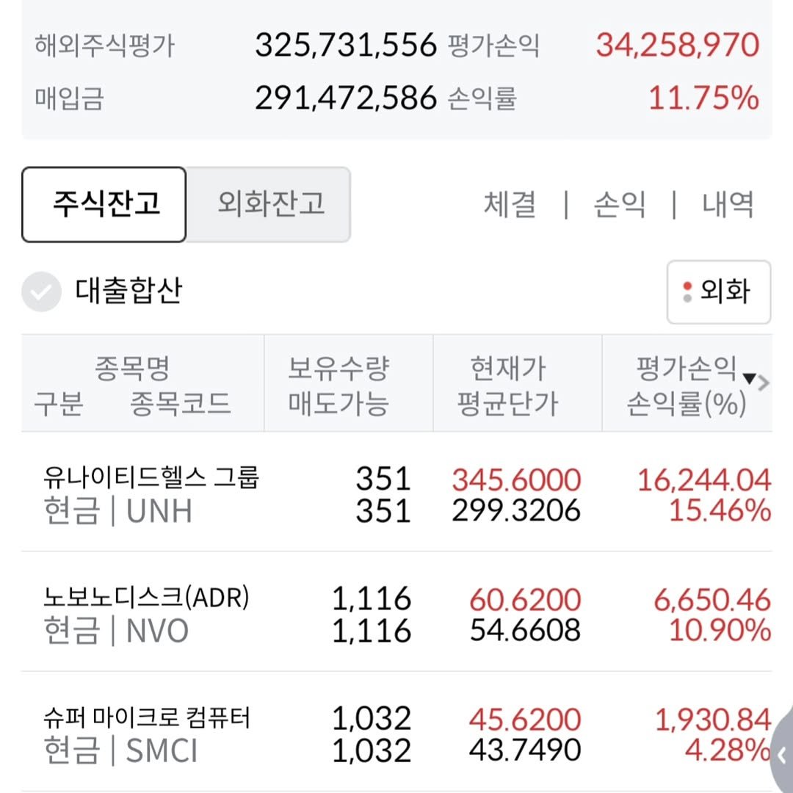Switch to the 외화잔고 tab
Viewport: 793px width, 793px height.
tap(269, 204)
